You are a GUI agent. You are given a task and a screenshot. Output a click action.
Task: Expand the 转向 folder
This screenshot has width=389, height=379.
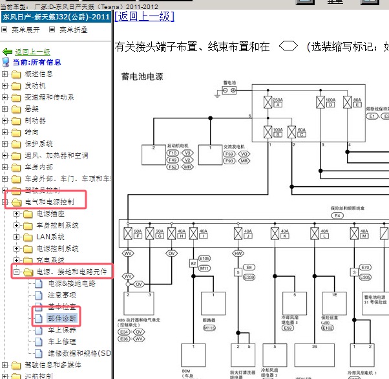point(5,132)
